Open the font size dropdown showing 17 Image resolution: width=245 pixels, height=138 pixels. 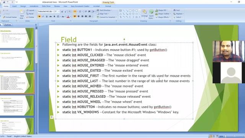tap(59, 11)
